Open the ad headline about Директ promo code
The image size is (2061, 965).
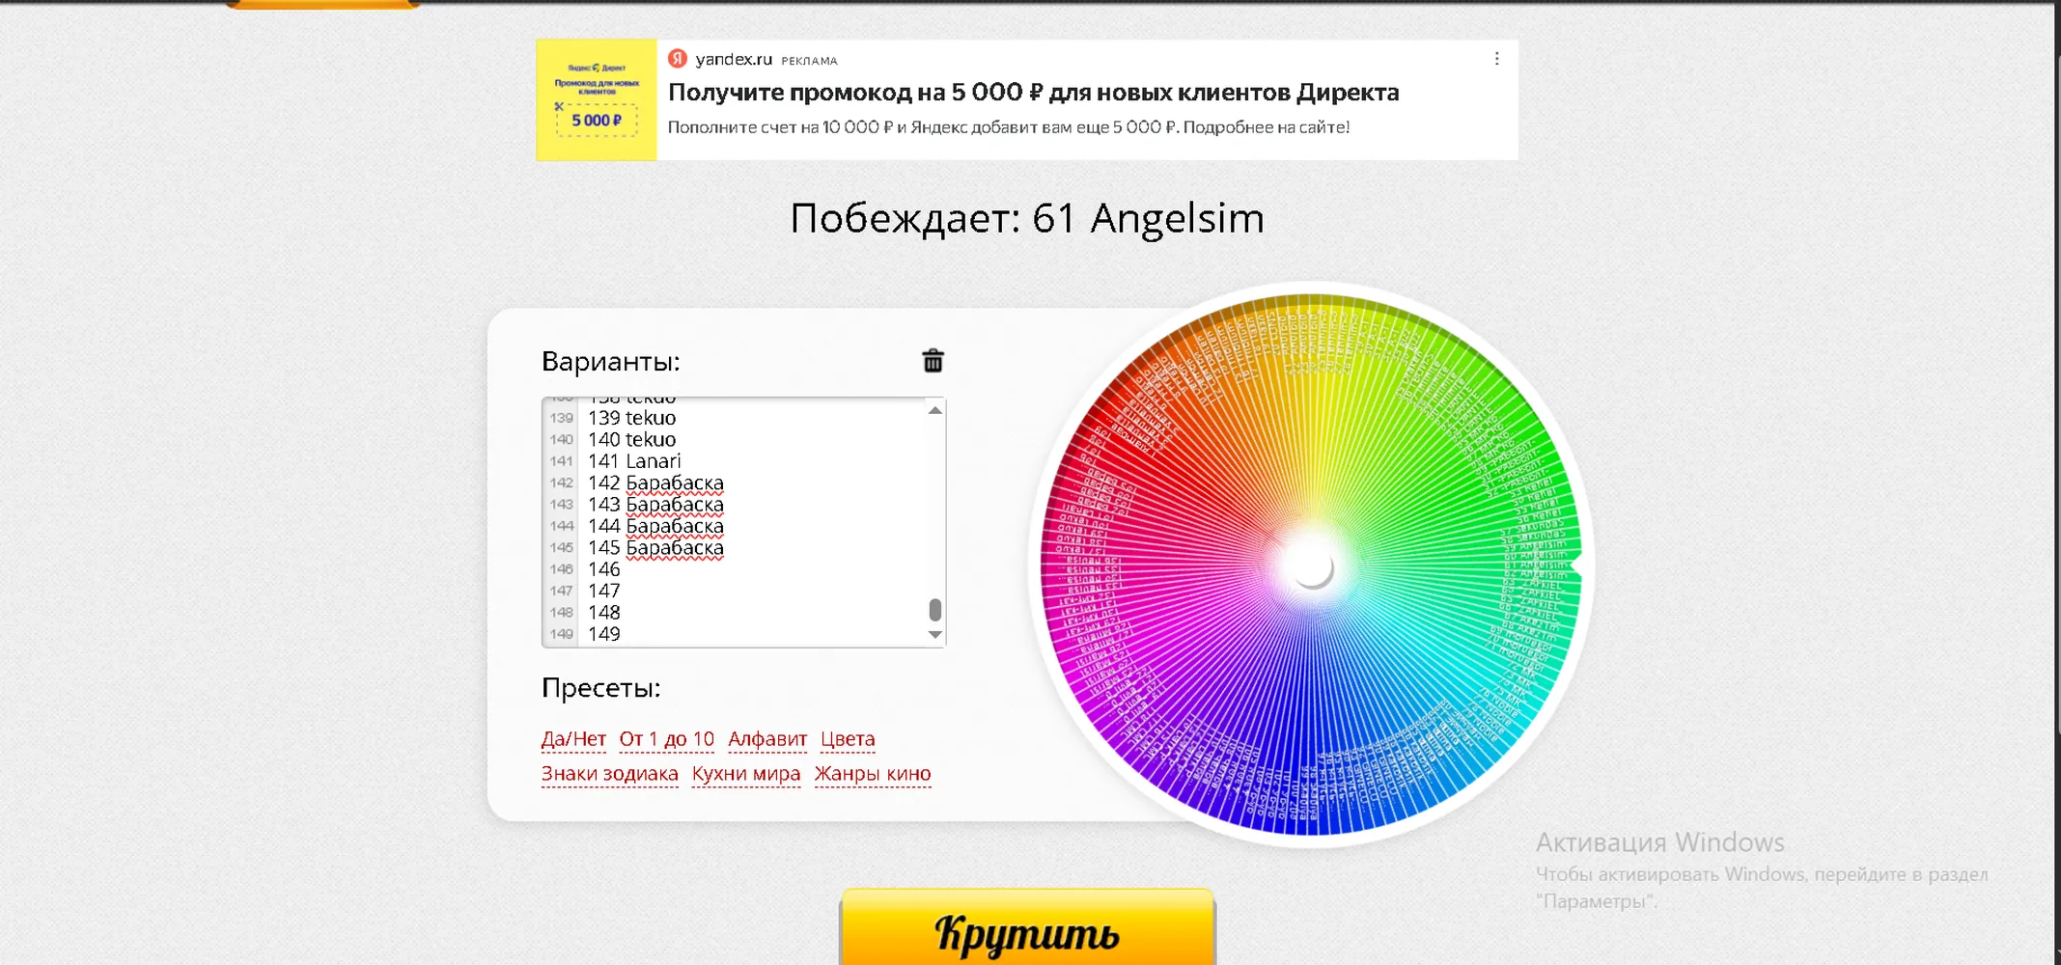(x=1033, y=93)
